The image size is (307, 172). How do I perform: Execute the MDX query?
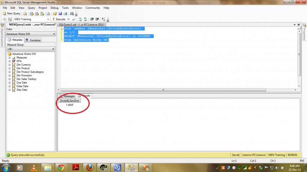click(59, 19)
